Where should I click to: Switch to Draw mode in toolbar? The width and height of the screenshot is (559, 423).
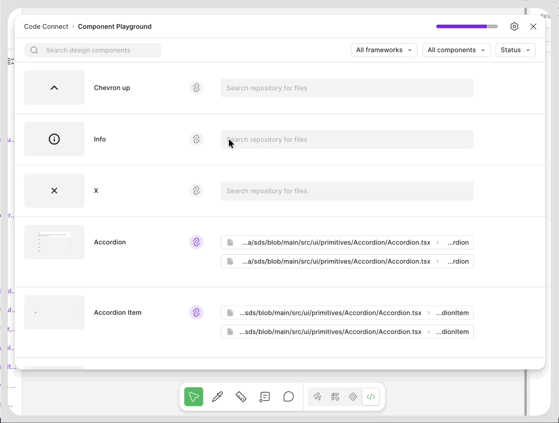click(317, 397)
